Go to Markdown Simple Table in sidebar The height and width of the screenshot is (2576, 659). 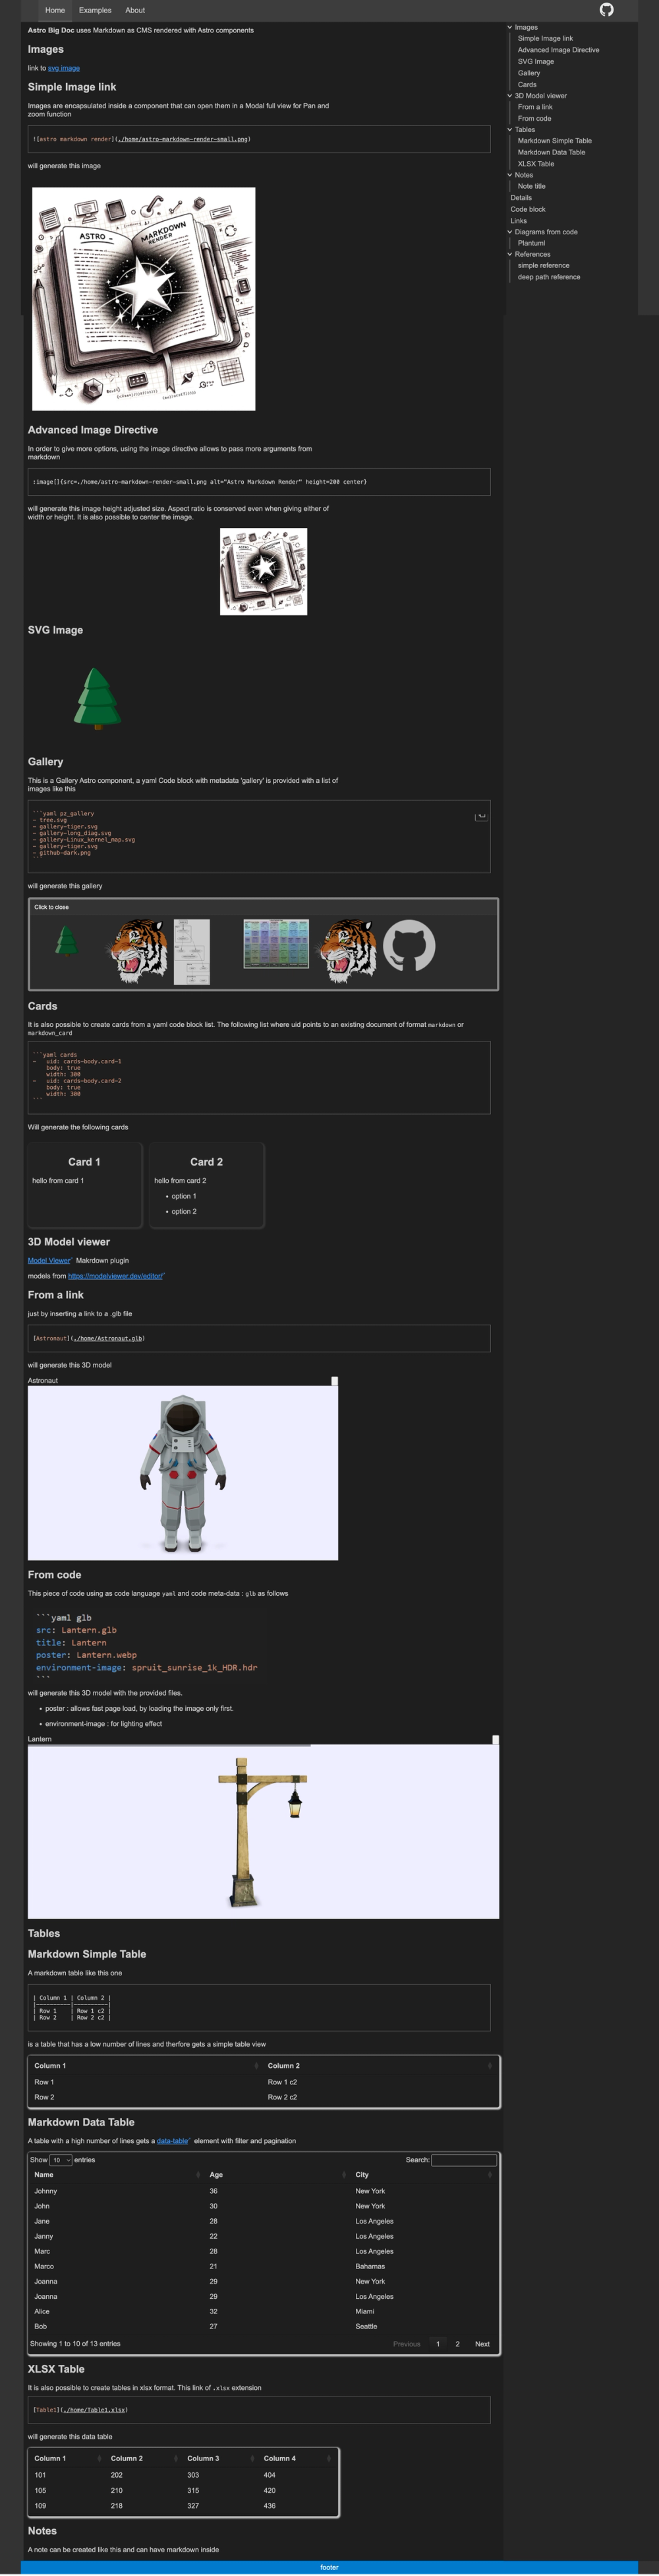tap(554, 141)
